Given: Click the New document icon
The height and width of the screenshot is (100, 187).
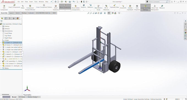Looking at the screenshot, I should pyautogui.click(x=58, y=2).
